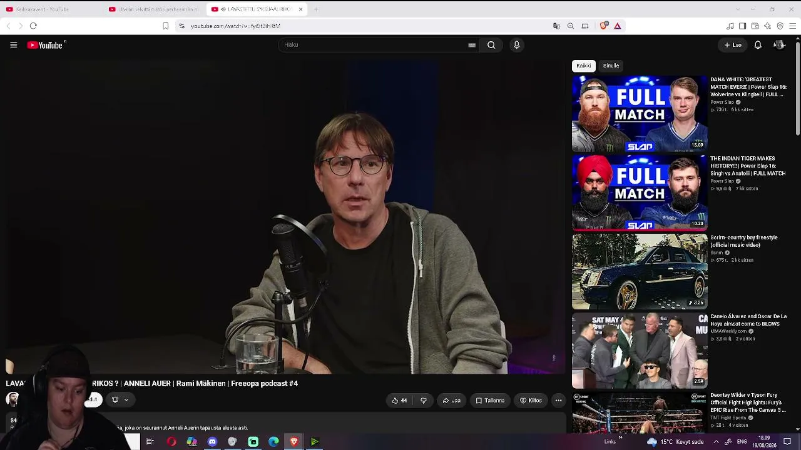The width and height of the screenshot is (801, 450).
Task: Click the address bar URL
Action: tap(235, 26)
